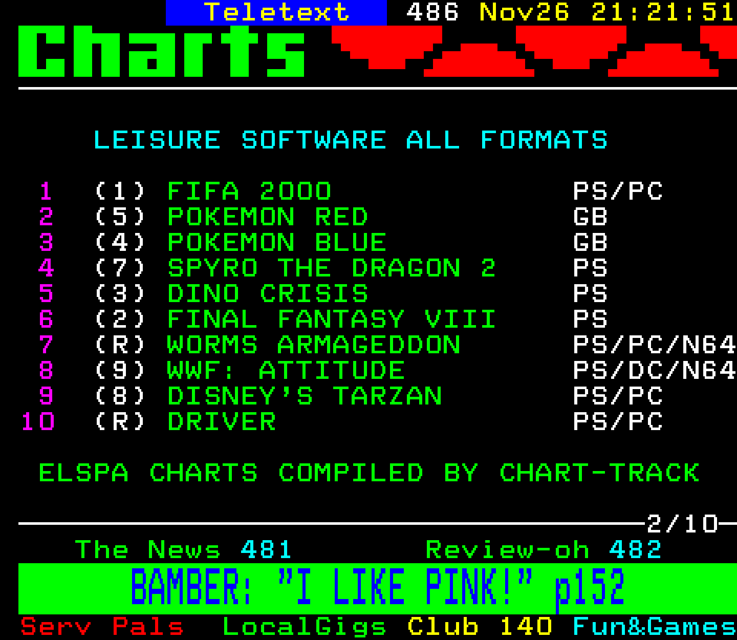
Task: Click rank number 10 in magenta
Action: pos(37,422)
